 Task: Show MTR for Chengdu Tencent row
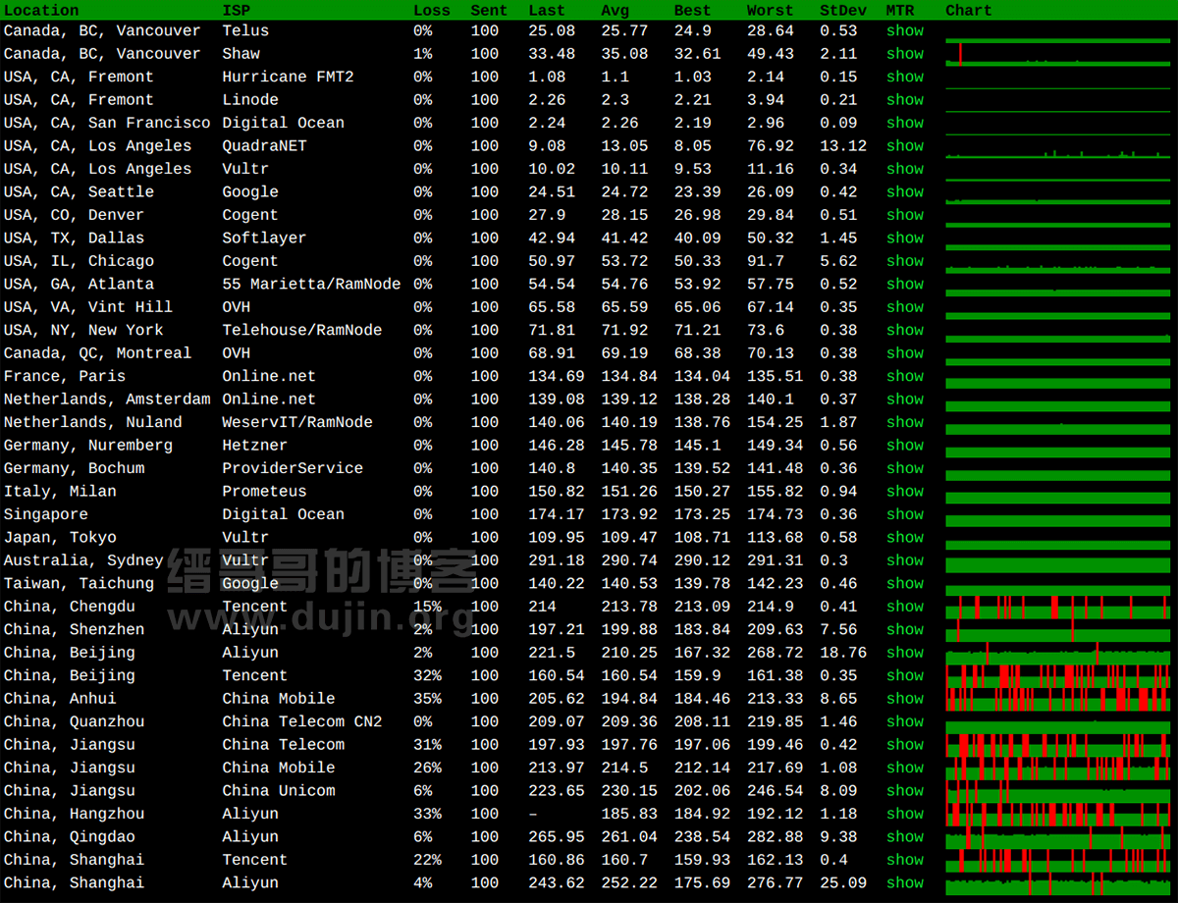[904, 607]
